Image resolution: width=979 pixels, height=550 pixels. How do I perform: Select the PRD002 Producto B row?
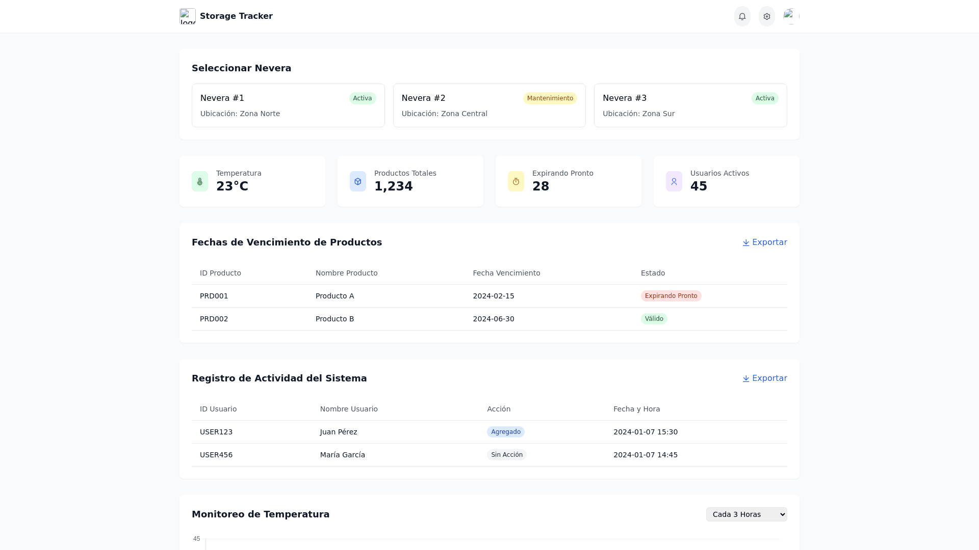click(489, 319)
